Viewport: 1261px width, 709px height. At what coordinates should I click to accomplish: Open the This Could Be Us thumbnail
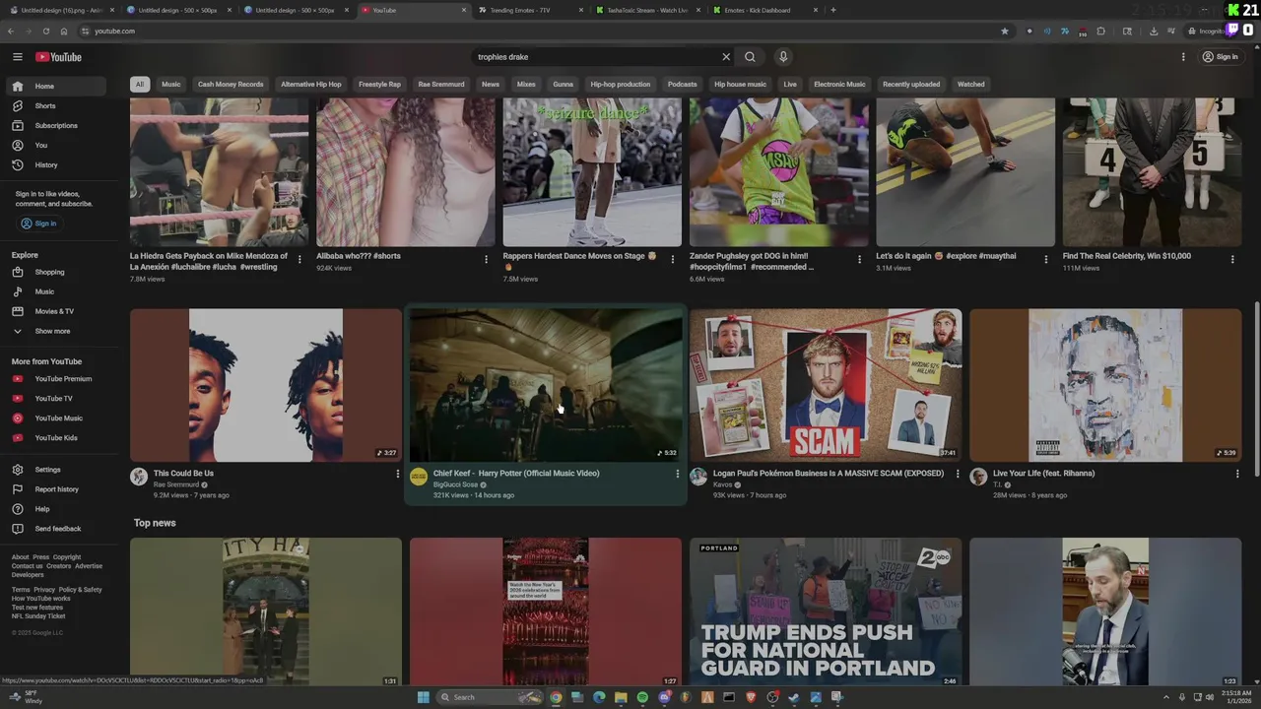click(266, 385)
